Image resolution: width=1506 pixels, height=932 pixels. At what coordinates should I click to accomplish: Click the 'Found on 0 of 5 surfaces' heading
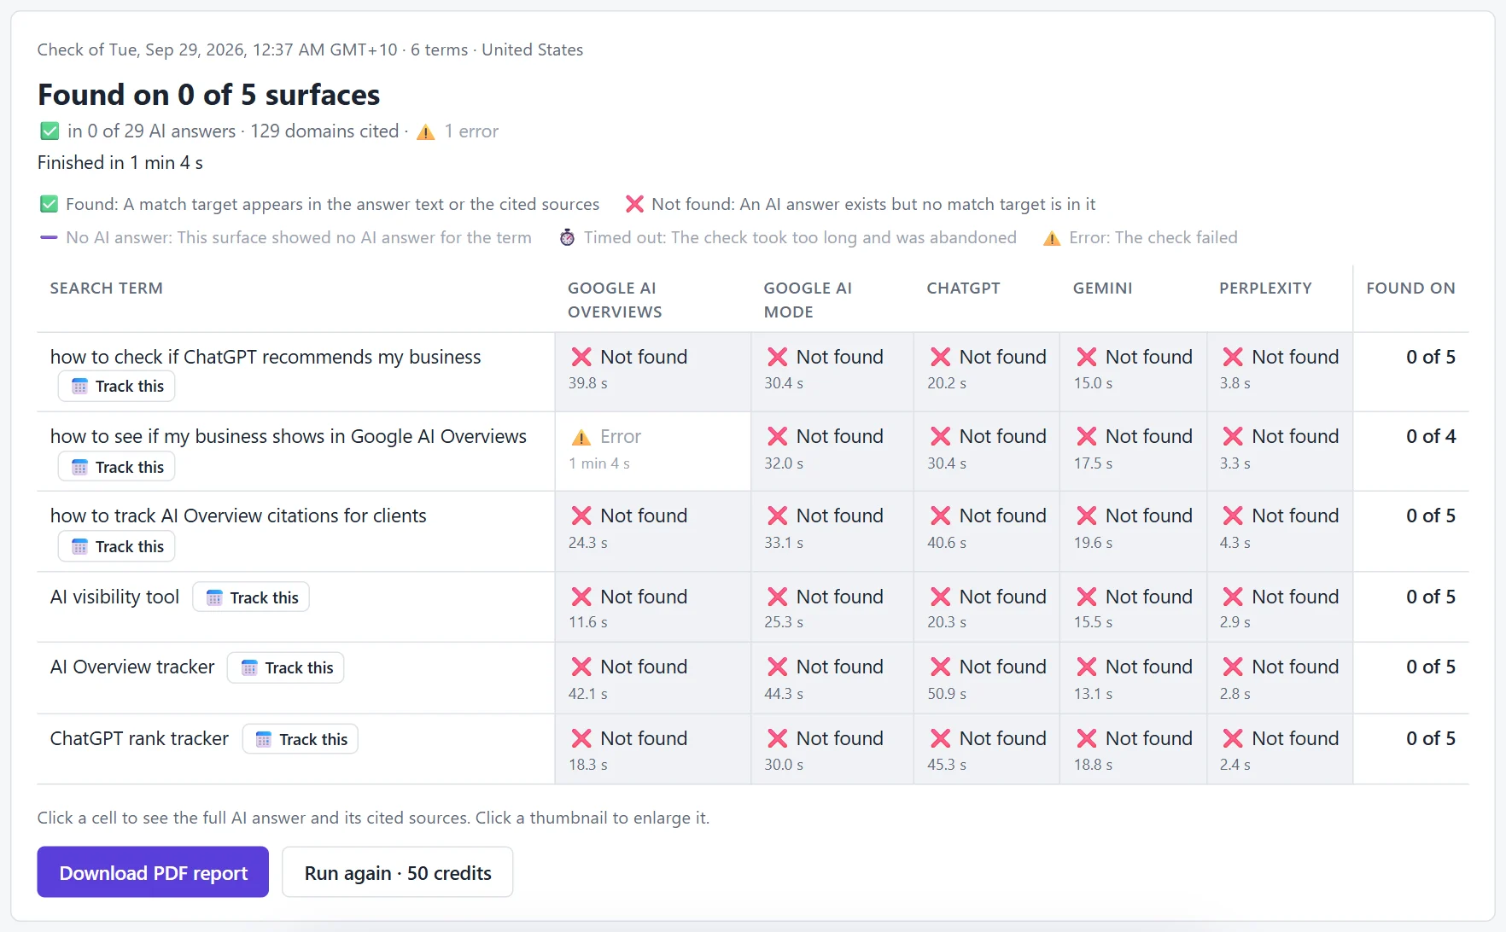tap(208, 95)
